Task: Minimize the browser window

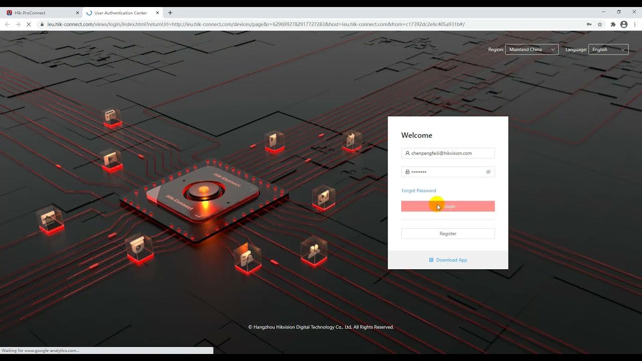Action: 603,12
